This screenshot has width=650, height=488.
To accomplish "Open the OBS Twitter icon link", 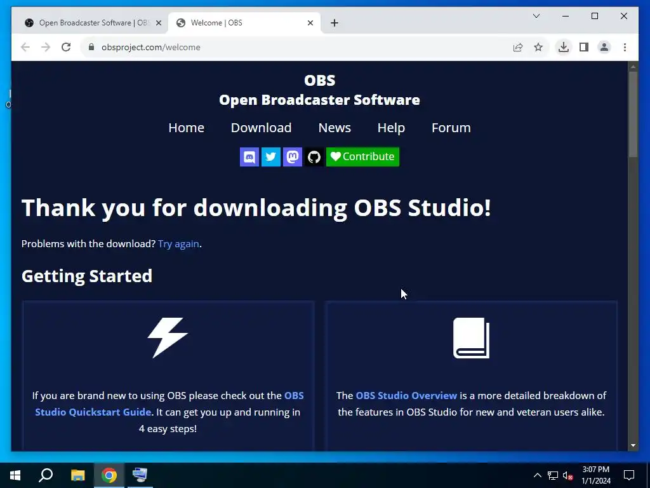I will (270, 157).
